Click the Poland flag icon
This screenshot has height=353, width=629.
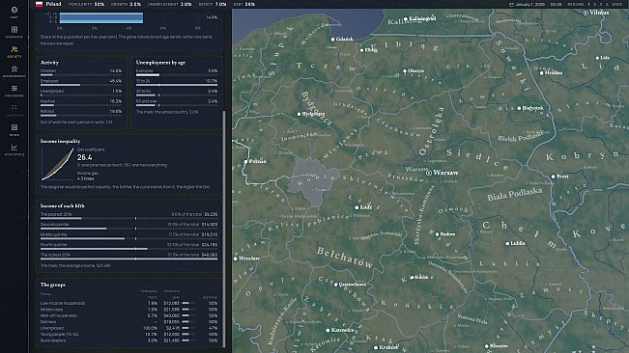pos(39,4)
